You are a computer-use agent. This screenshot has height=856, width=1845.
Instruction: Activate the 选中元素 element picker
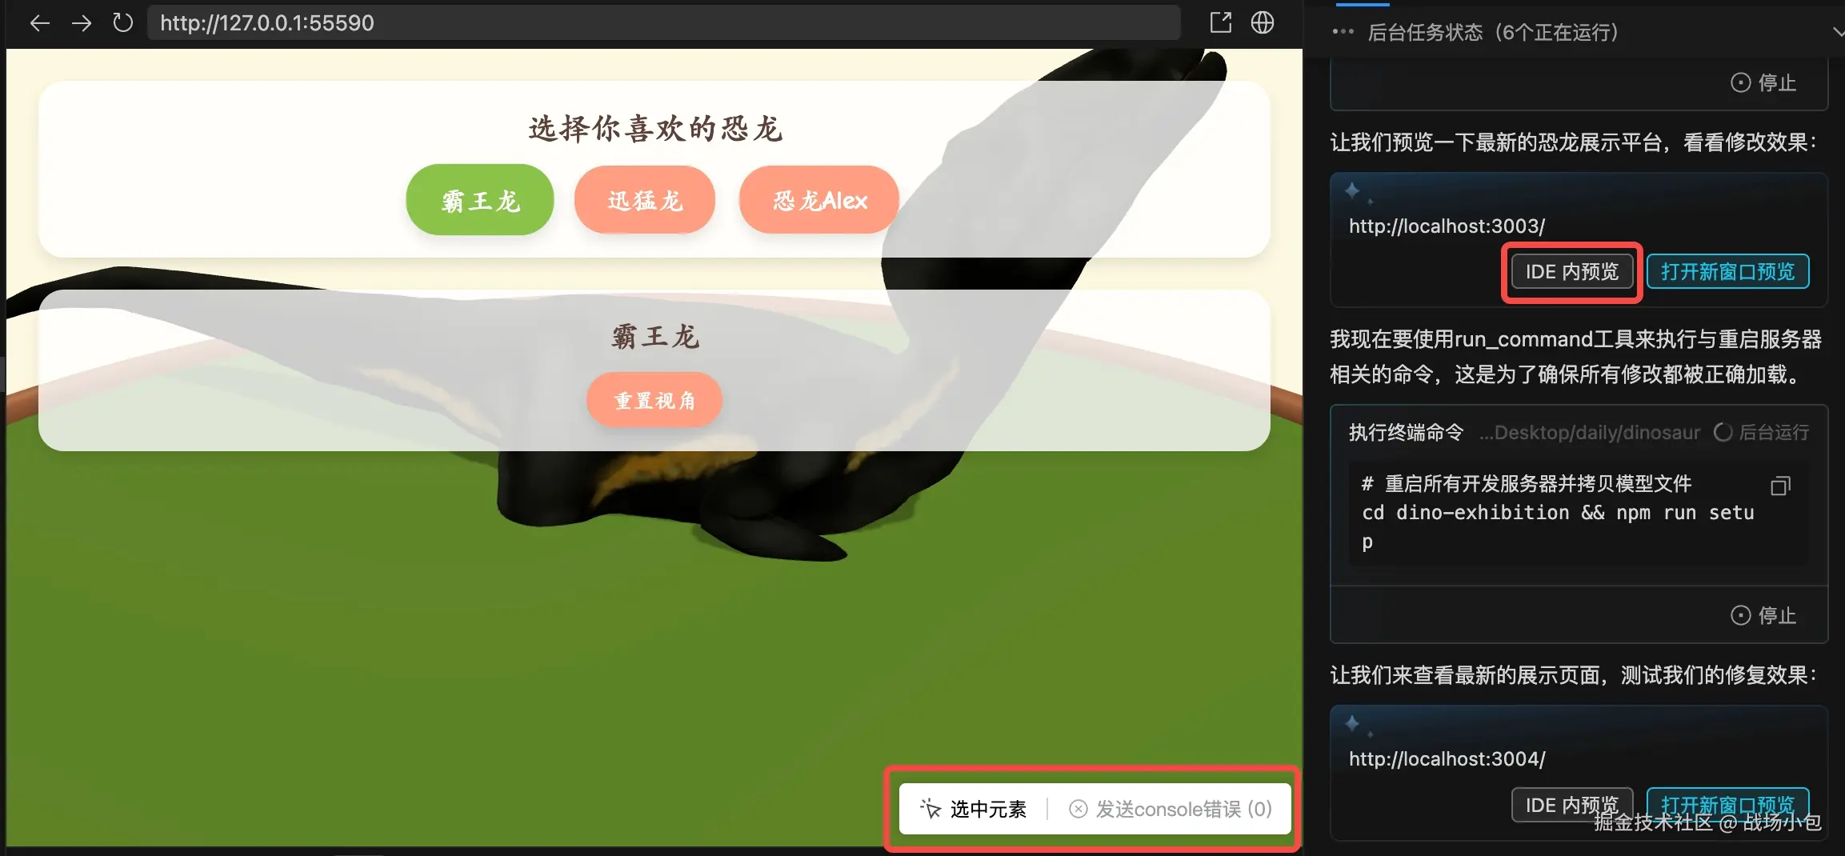coord(973,809)
